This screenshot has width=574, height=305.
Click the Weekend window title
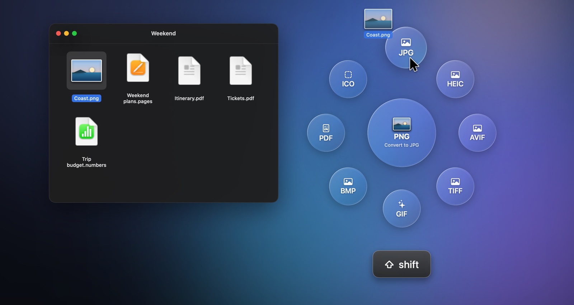tap(164, 33)
